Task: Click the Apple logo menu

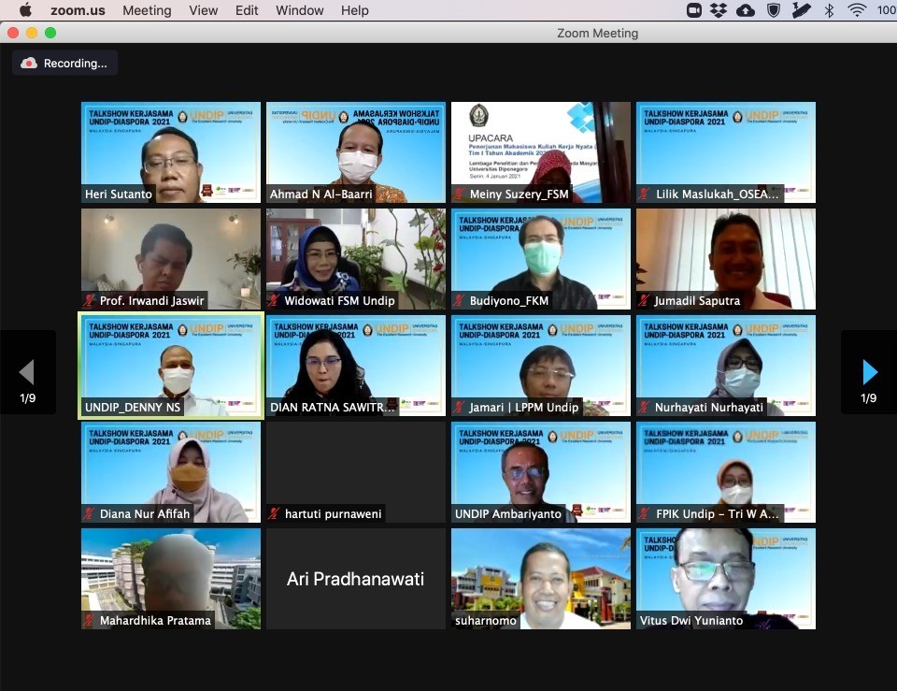Action: click(25, 10)
